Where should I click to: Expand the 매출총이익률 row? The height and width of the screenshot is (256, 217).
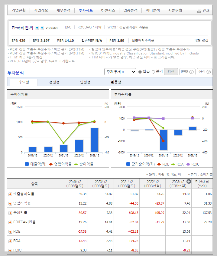(10, 194)
